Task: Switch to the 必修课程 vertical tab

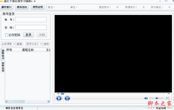Action: [3, 54]
